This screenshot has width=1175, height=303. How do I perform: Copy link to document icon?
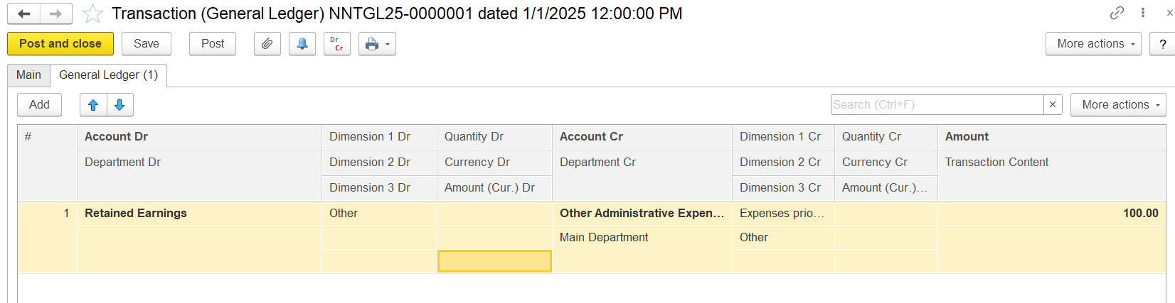click(x=1117, y=13)
